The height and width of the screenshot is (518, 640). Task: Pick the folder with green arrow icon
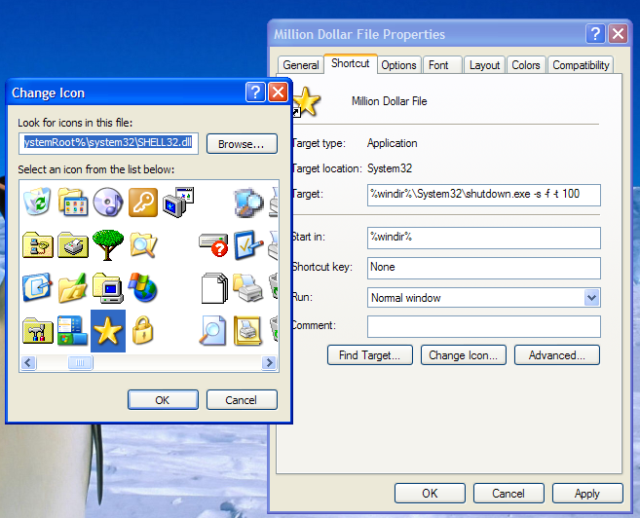click(x=73, y=287)
